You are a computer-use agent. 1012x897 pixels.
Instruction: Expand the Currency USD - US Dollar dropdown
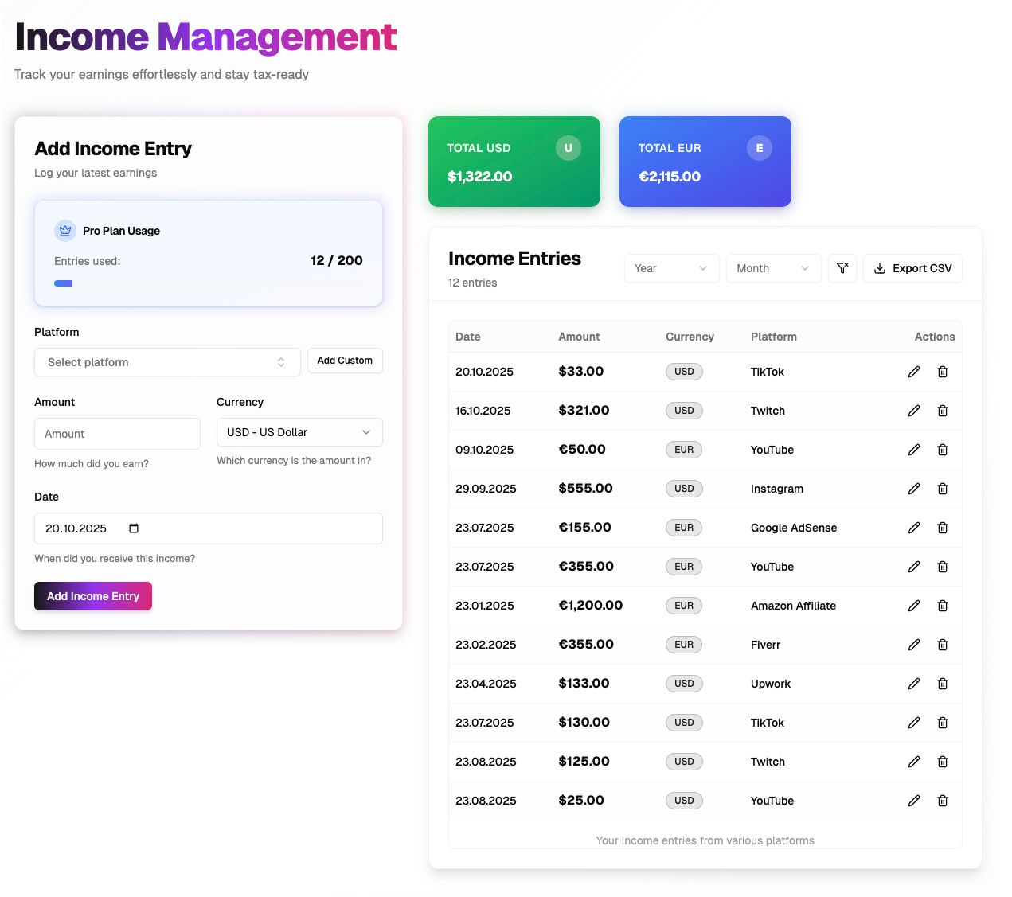pyautogui.click(x=299, y=432)
